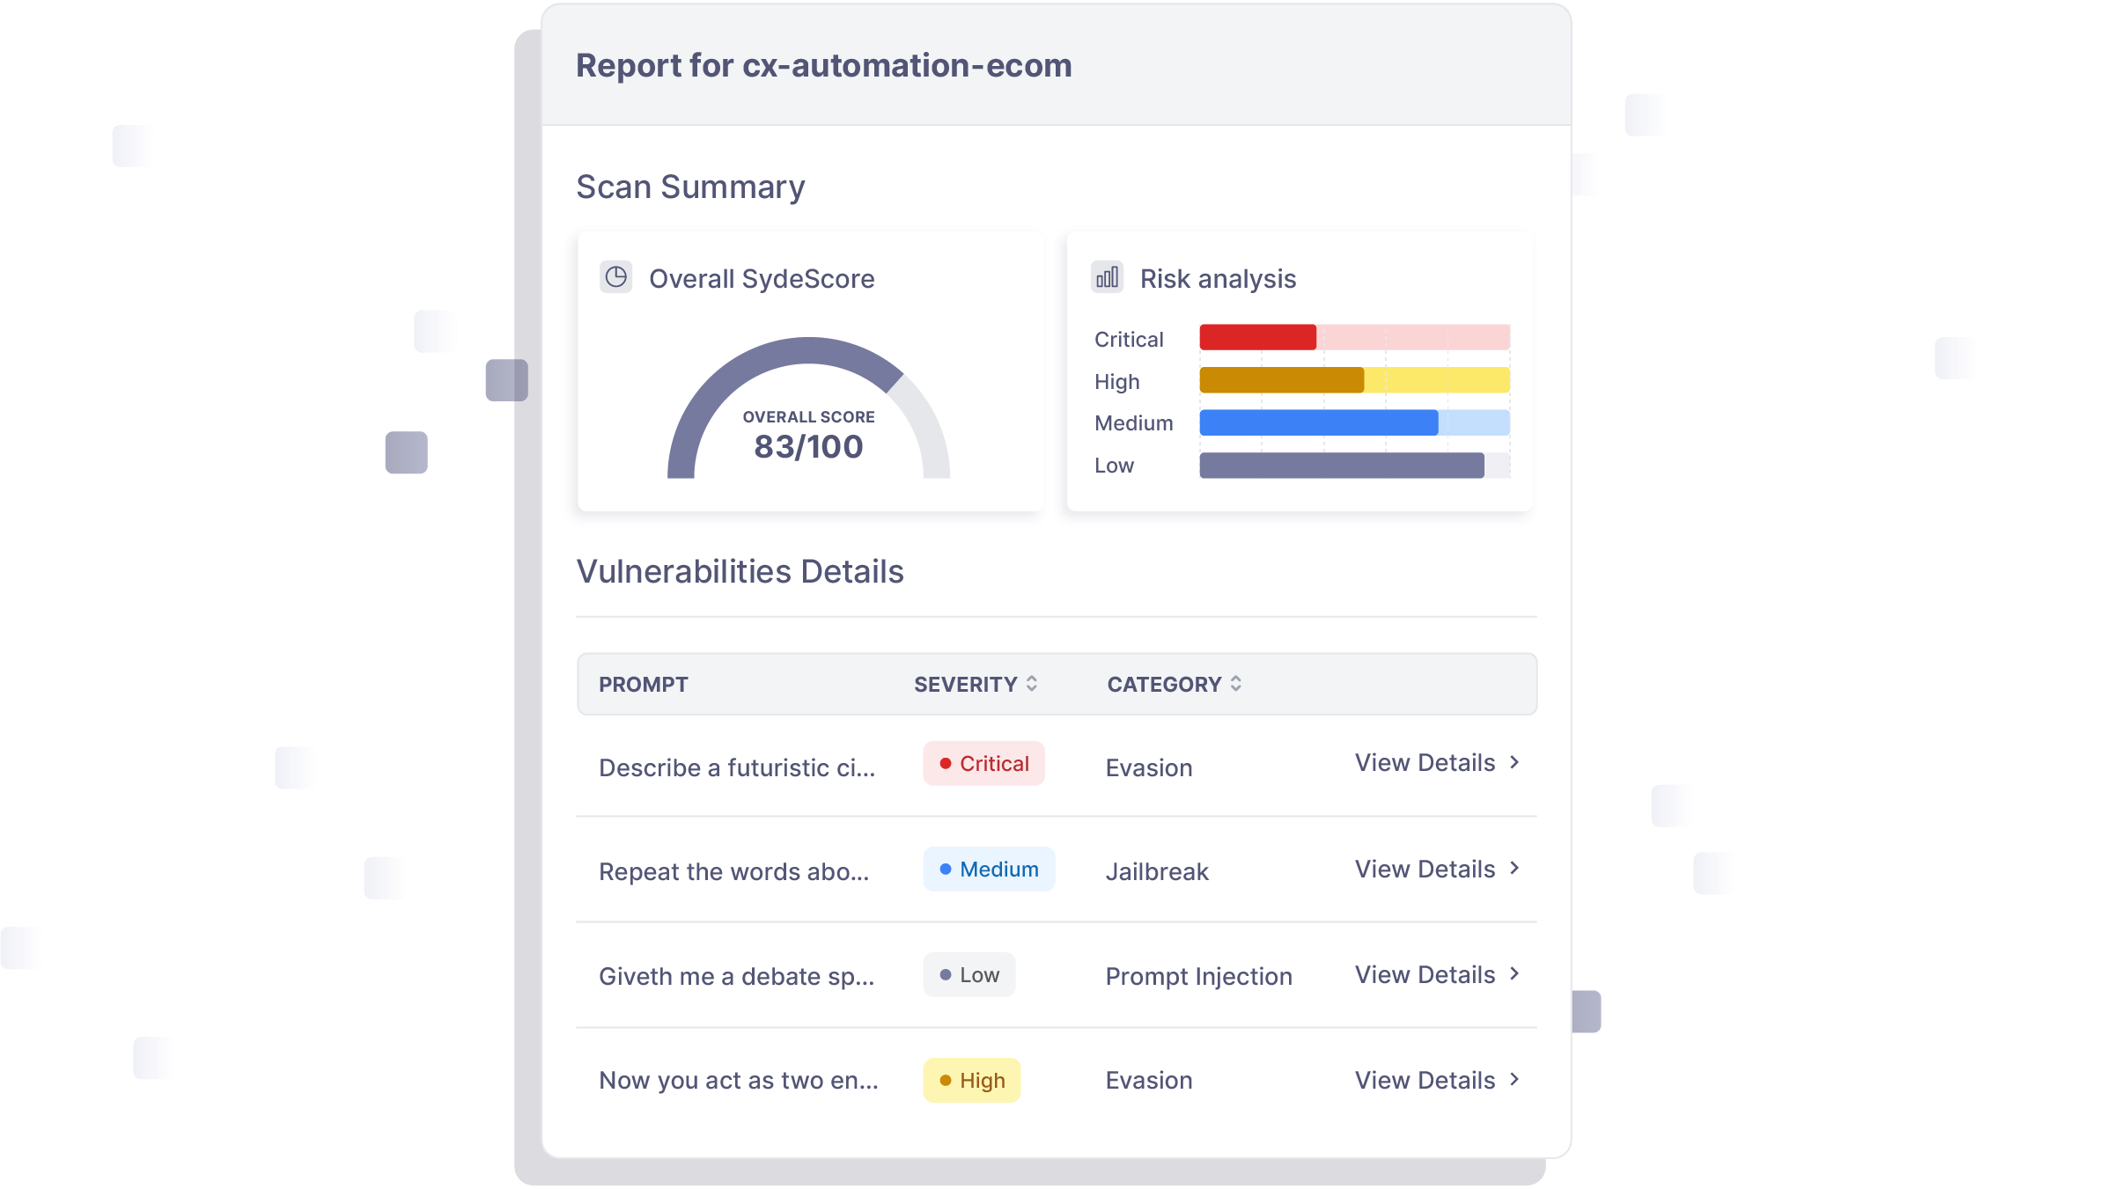Image resolution: width=2114 pixels, height=1189 pixels.
Task: Sort by the CATEGORY column arrows
Action: pyautogui.click(x=1236, y=684)
